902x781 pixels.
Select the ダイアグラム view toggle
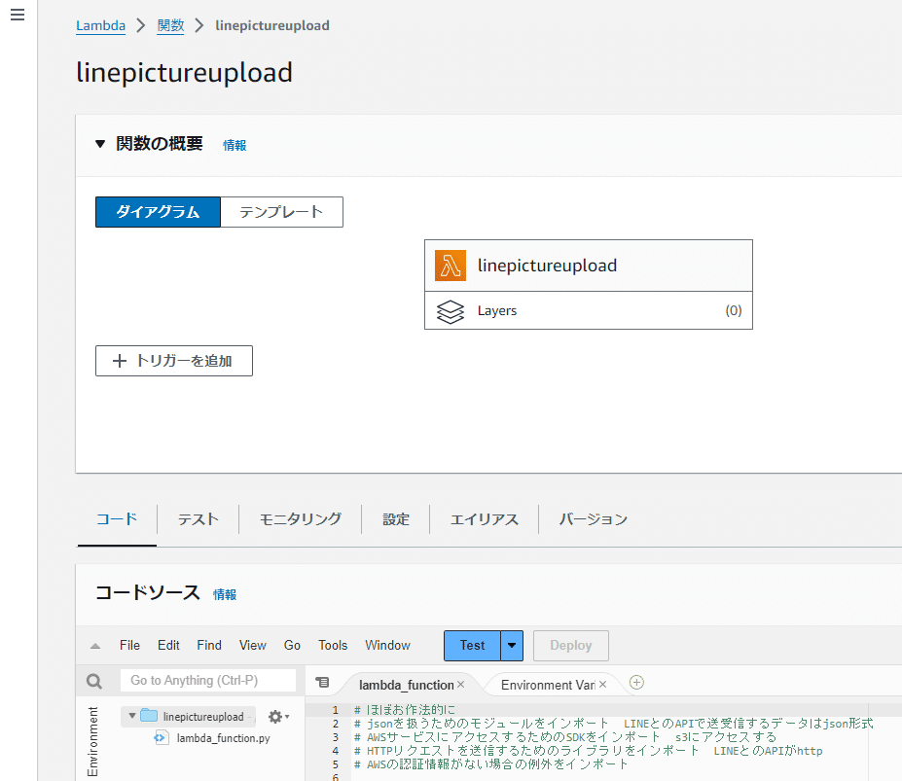pyautogui.click(x=159, y=212)
